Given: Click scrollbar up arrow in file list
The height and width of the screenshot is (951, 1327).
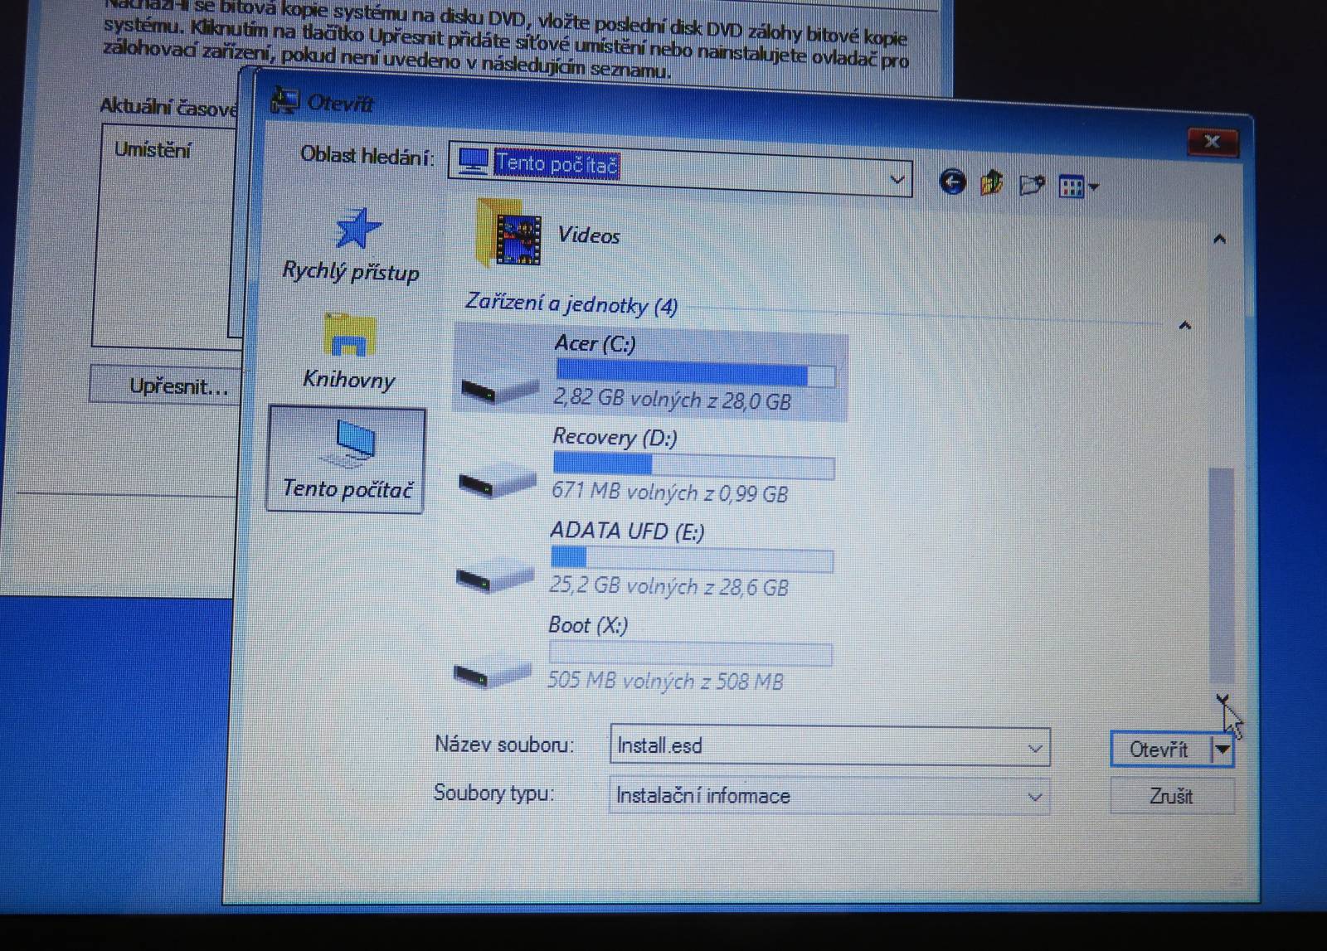Looking at the screenshot, I should click(1219, 240).
